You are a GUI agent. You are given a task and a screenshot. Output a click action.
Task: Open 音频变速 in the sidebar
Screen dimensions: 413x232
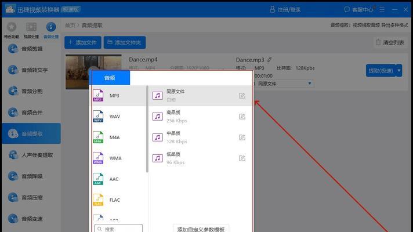[x=31, y=219]
